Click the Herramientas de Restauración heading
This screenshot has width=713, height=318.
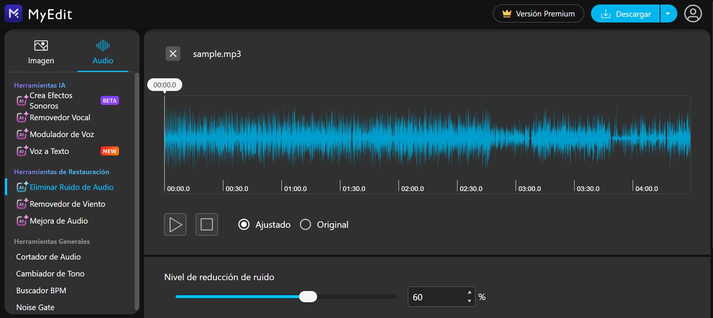click(62, 172)
